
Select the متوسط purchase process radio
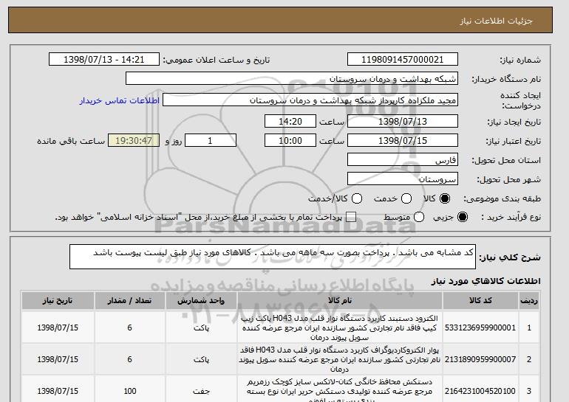[x=419, y=217]
